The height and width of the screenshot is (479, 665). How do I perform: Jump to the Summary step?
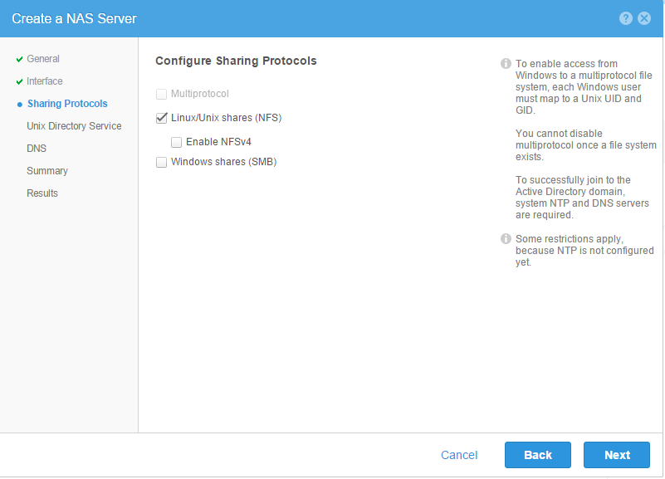pos(47,171)
